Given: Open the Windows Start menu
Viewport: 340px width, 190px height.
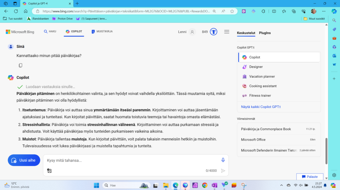Looking at the screenshot, I should 97,185.
